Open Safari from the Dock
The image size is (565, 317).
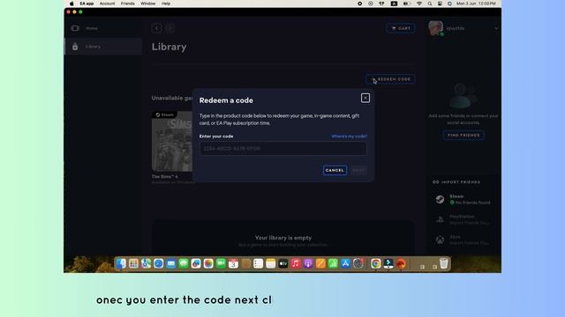coord(159,263)
